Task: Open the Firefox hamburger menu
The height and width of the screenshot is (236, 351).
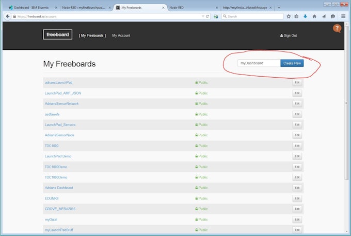Action: coord(343,16)
